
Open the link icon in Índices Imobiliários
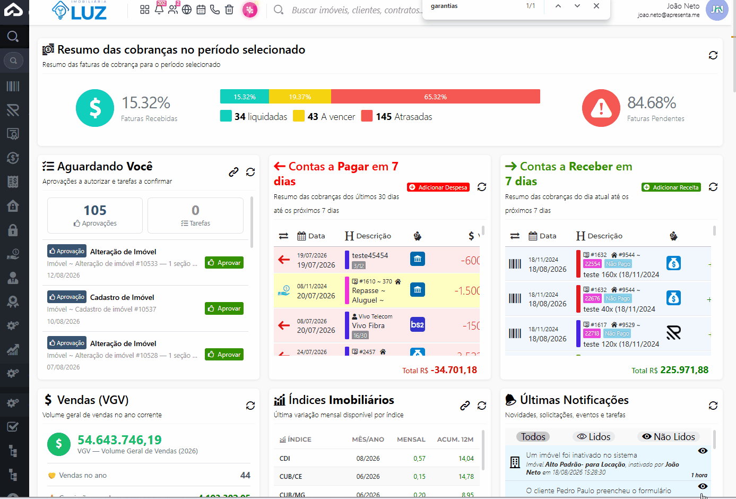click(465, 406)
